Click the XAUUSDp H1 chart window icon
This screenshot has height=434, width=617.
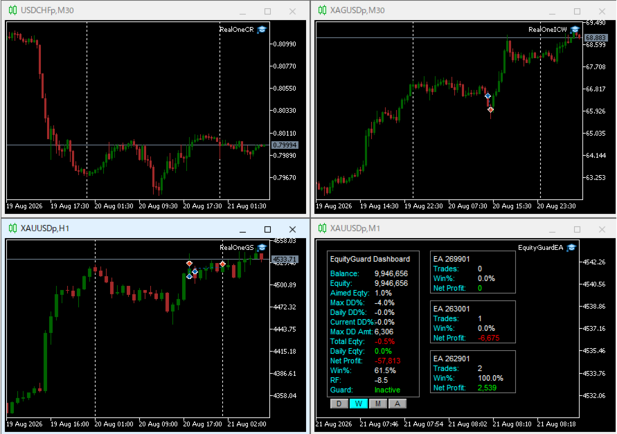point(12,228)
